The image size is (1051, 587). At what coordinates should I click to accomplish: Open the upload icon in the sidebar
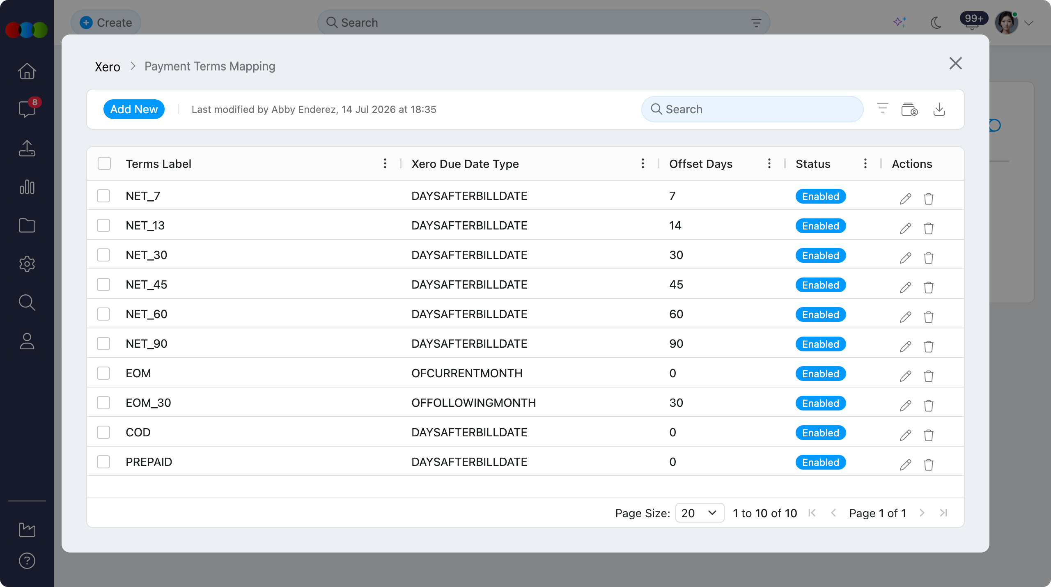coord(27,148)
